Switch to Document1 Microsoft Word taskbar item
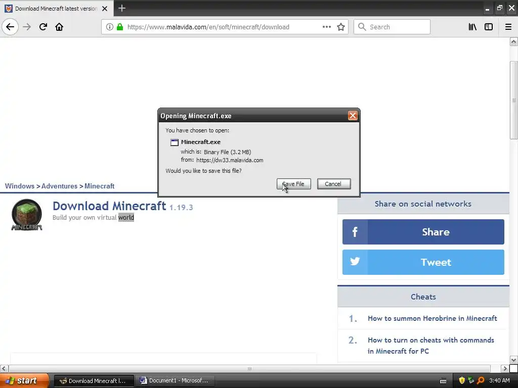This screenshot has width=518, height=388. tap(176, 381)
